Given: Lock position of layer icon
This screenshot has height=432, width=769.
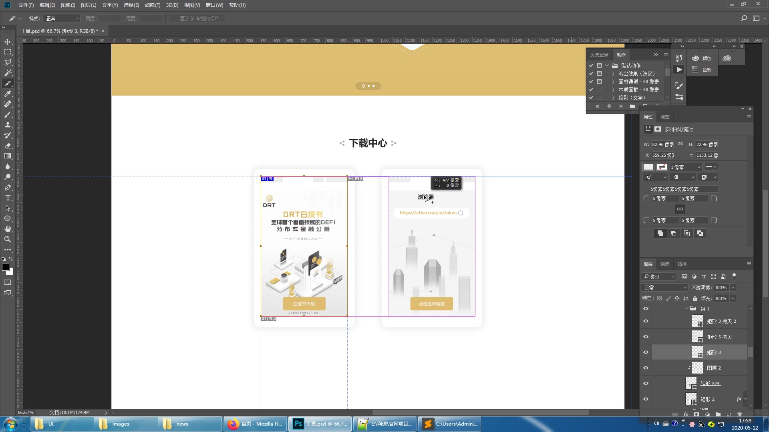Looking at the screenshot, I should tap(677, 298).
